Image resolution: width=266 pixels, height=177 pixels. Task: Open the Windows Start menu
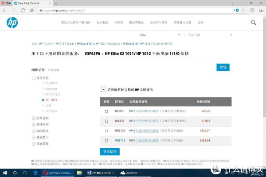[x=5, y=173]
